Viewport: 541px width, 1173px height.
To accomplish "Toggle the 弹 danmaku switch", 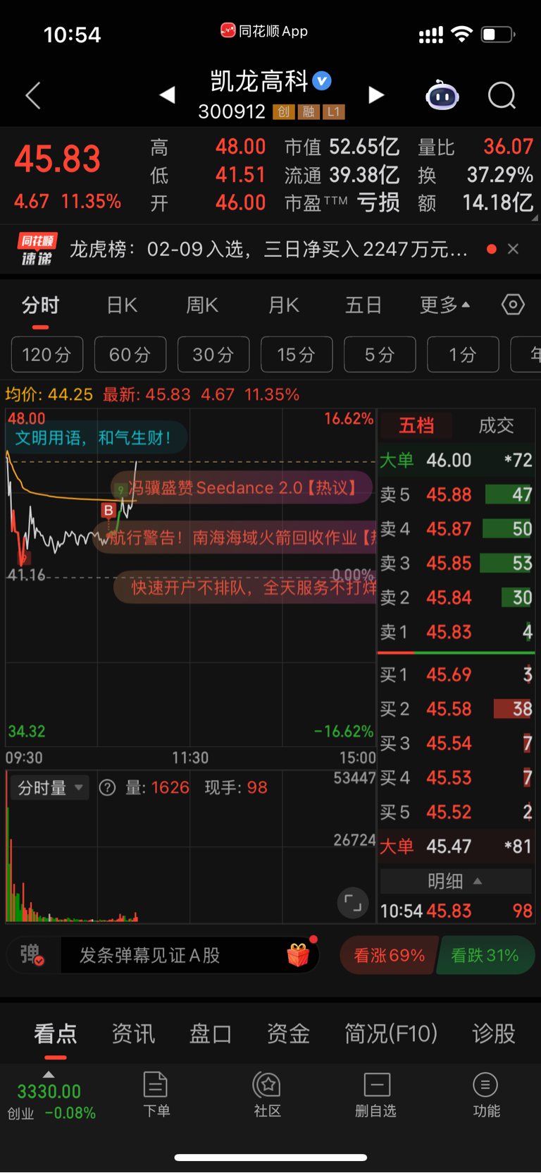I will tap(33, 955).
